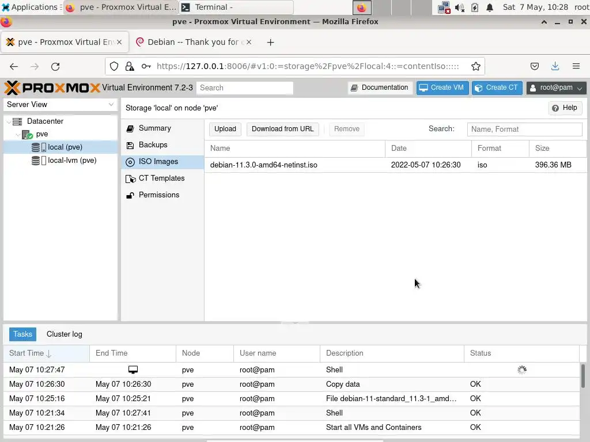This screenshot has width=590, height=442.
Task: Click the running Shell task monitor icon
Action: tap(133, 370)
